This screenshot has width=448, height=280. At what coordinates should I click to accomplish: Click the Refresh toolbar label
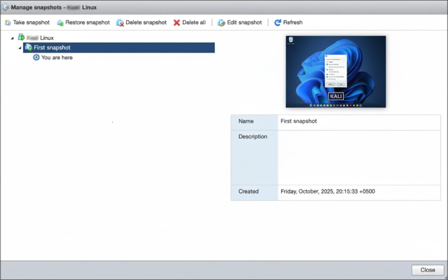click(x=292, y=22)
